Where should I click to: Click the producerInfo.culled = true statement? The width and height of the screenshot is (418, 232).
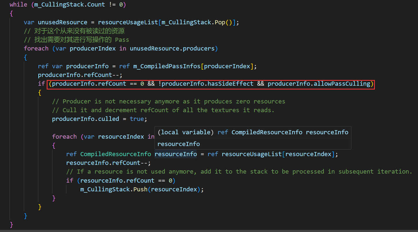tap(99, 118)
